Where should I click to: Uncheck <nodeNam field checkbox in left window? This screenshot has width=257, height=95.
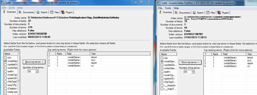[5, 61]
